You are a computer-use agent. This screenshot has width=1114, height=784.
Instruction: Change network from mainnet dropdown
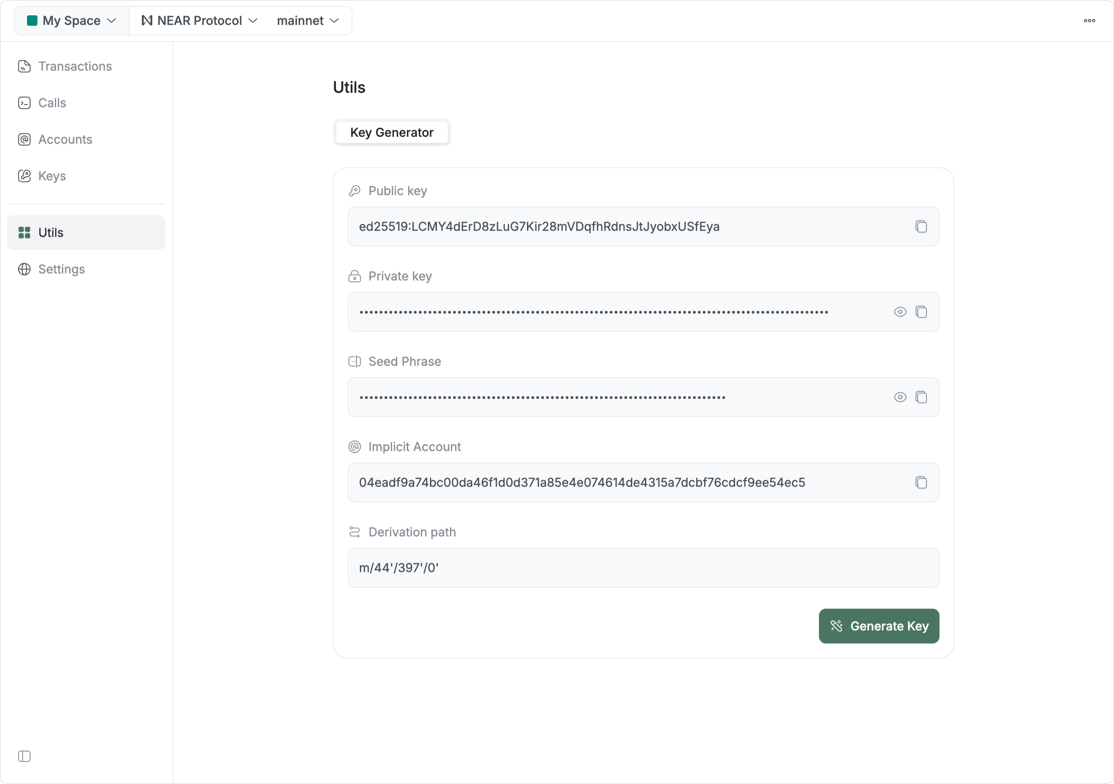pos(308,20)
